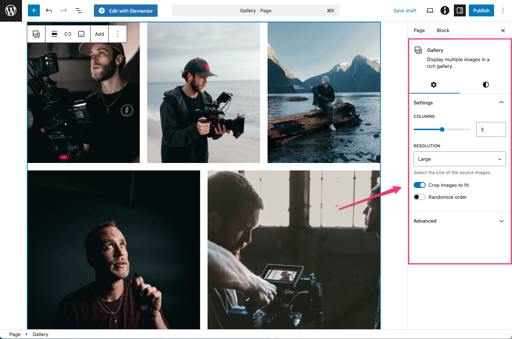Click the Publish button
This screenshot has height=339, width=512.
[481, 10]
